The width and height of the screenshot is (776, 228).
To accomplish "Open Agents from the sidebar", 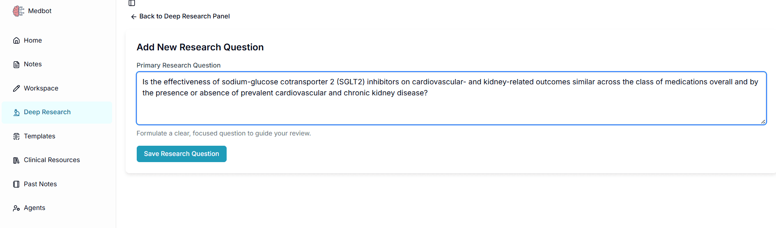I will [x=34, y=208].
